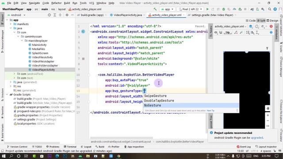Open the Profile app icon in toolbar
Image resolution: width=283 pixels, height=159 pixels.
tap(234, 9)
